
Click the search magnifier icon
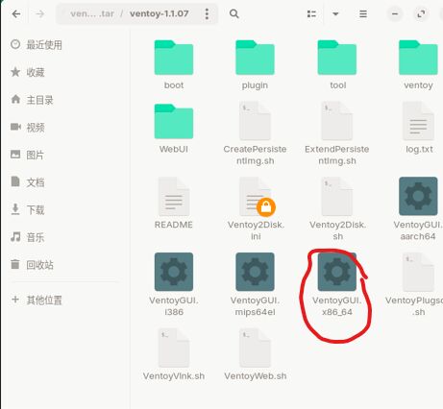(x=234, y=13)
